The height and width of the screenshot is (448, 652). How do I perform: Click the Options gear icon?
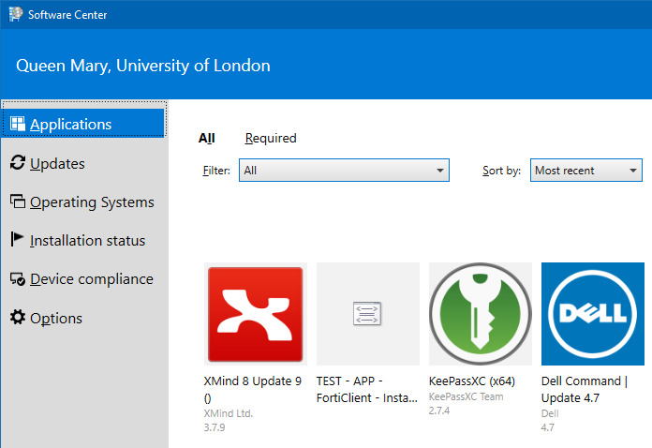18,317
